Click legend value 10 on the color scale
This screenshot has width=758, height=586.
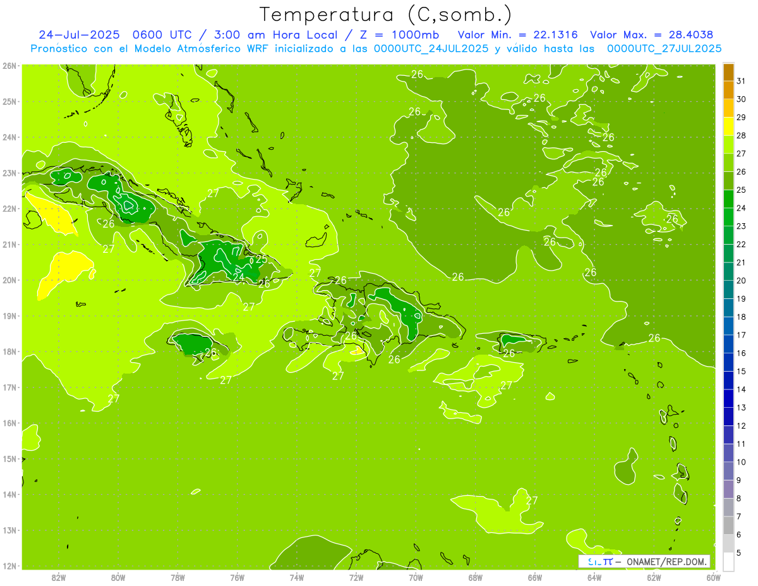pyautogui.click(x=742, y=462)
